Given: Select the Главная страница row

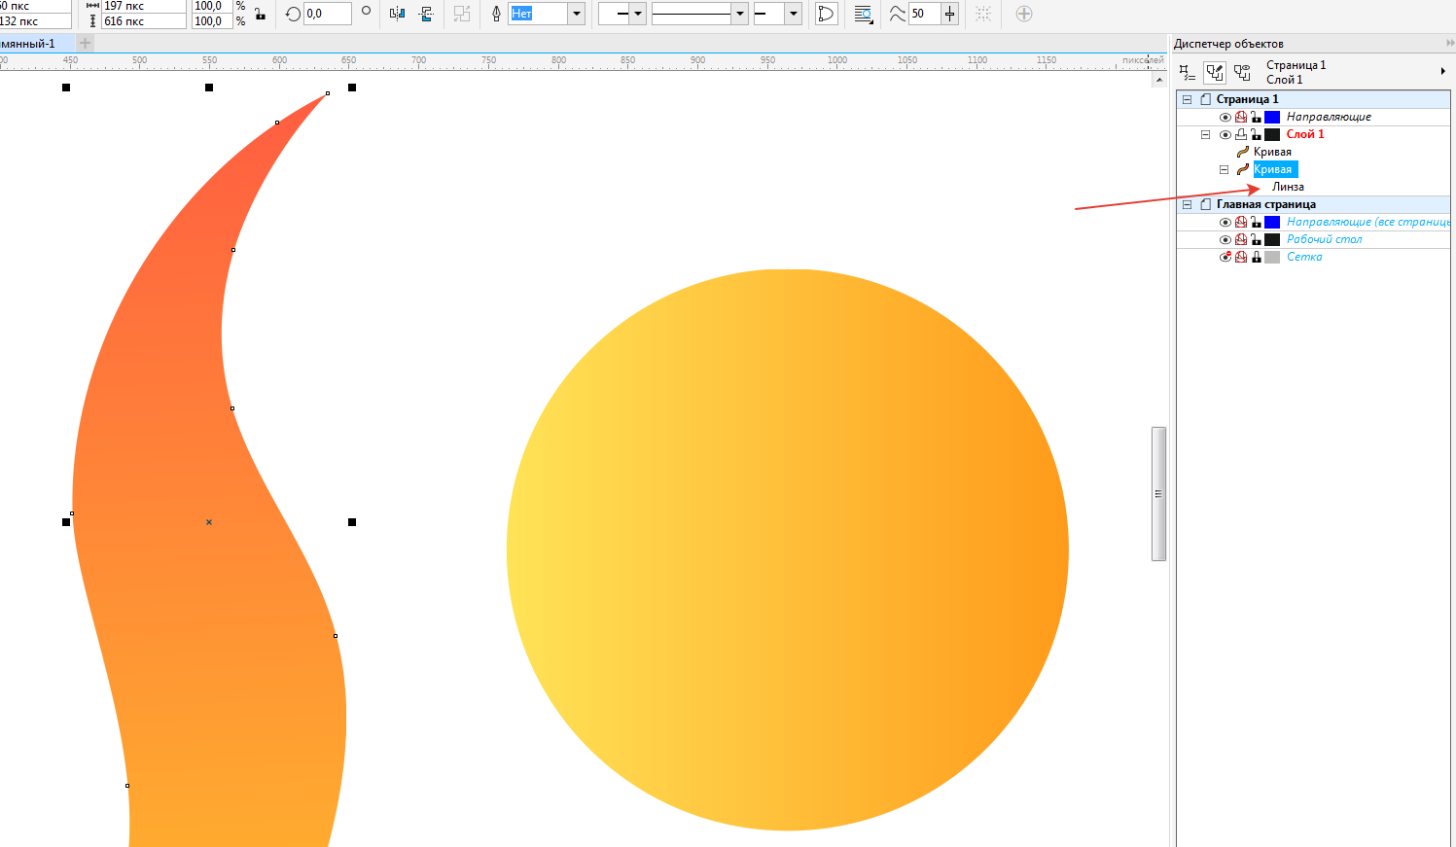Looking at the screenshot, I should tap(1313, 204).
